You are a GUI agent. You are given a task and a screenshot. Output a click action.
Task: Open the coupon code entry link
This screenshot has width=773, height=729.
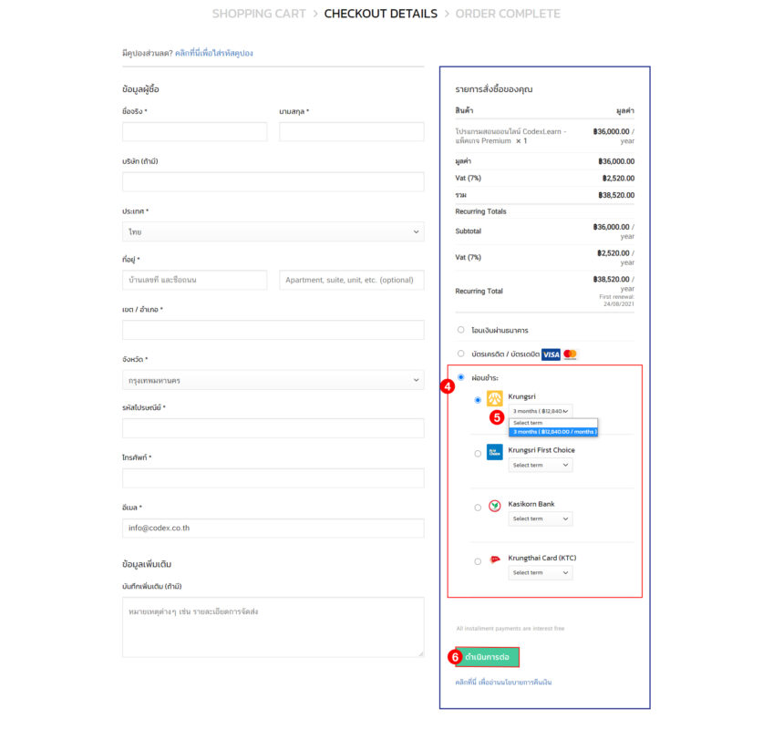214,53
